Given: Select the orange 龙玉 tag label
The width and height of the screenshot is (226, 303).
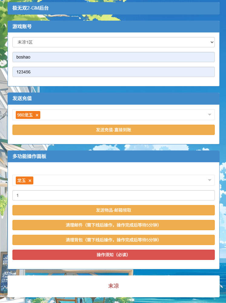Looking at the screenshot, I should point(21,180).
